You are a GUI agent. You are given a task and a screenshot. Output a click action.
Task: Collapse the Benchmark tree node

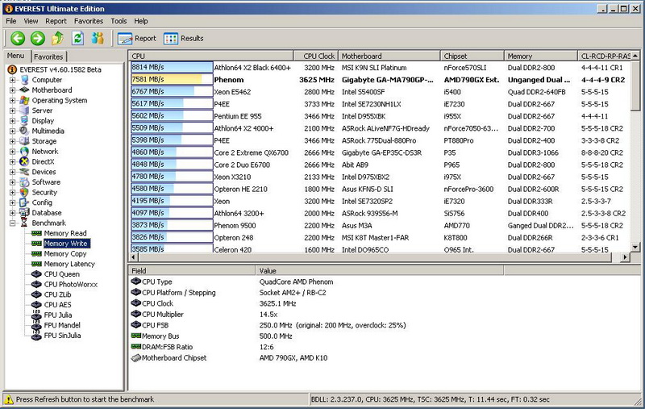click(12, 223)
